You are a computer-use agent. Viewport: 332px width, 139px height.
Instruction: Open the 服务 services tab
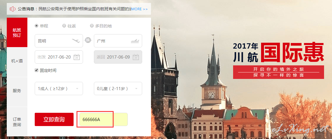(17, 91)
